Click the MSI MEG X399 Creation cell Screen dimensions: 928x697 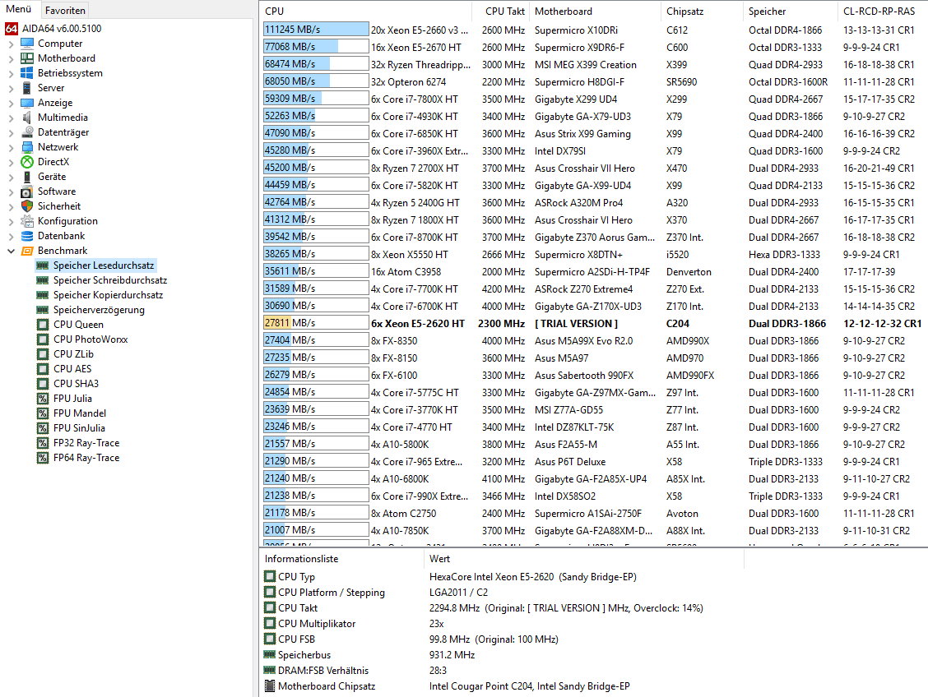pyautogui.click(x=585, y=64)
